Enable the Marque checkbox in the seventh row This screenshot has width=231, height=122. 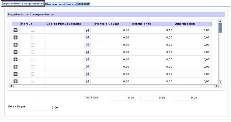pos(33,74)
